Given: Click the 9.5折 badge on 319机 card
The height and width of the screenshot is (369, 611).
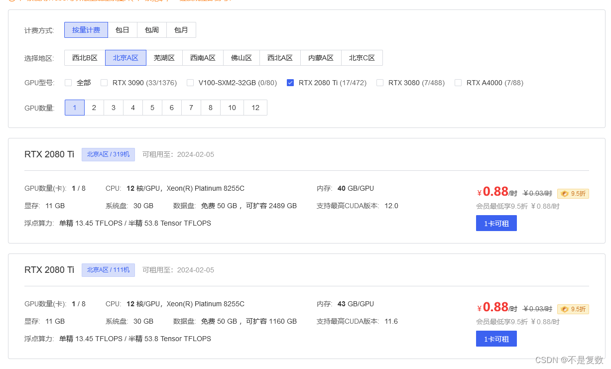Looking at the screenshot, I should point(573,194).
